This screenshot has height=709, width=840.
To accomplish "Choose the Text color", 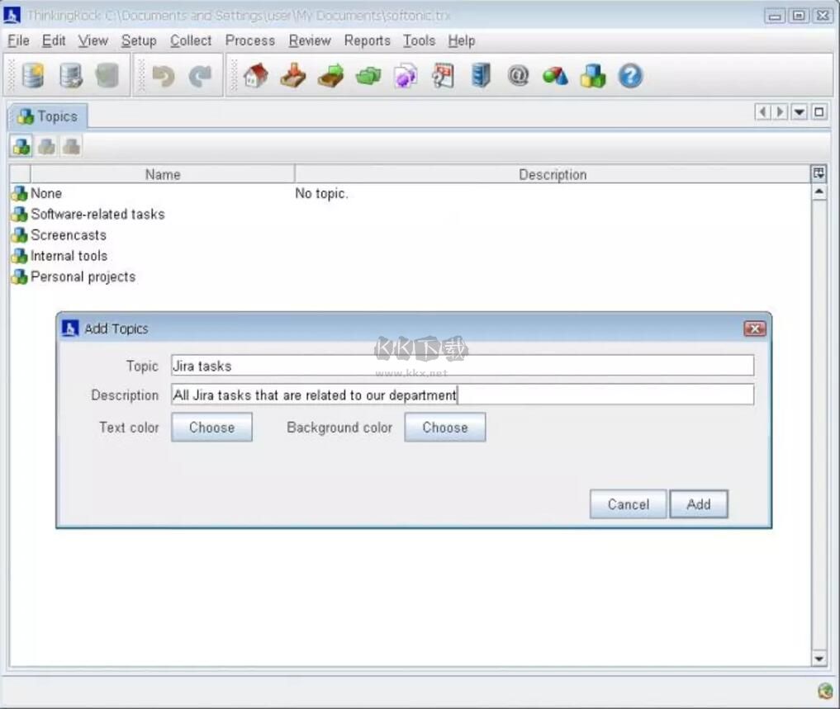I will tap(211, 428).
